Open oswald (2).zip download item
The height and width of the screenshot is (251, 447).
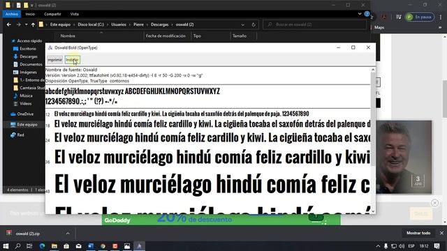coord(28,234)
